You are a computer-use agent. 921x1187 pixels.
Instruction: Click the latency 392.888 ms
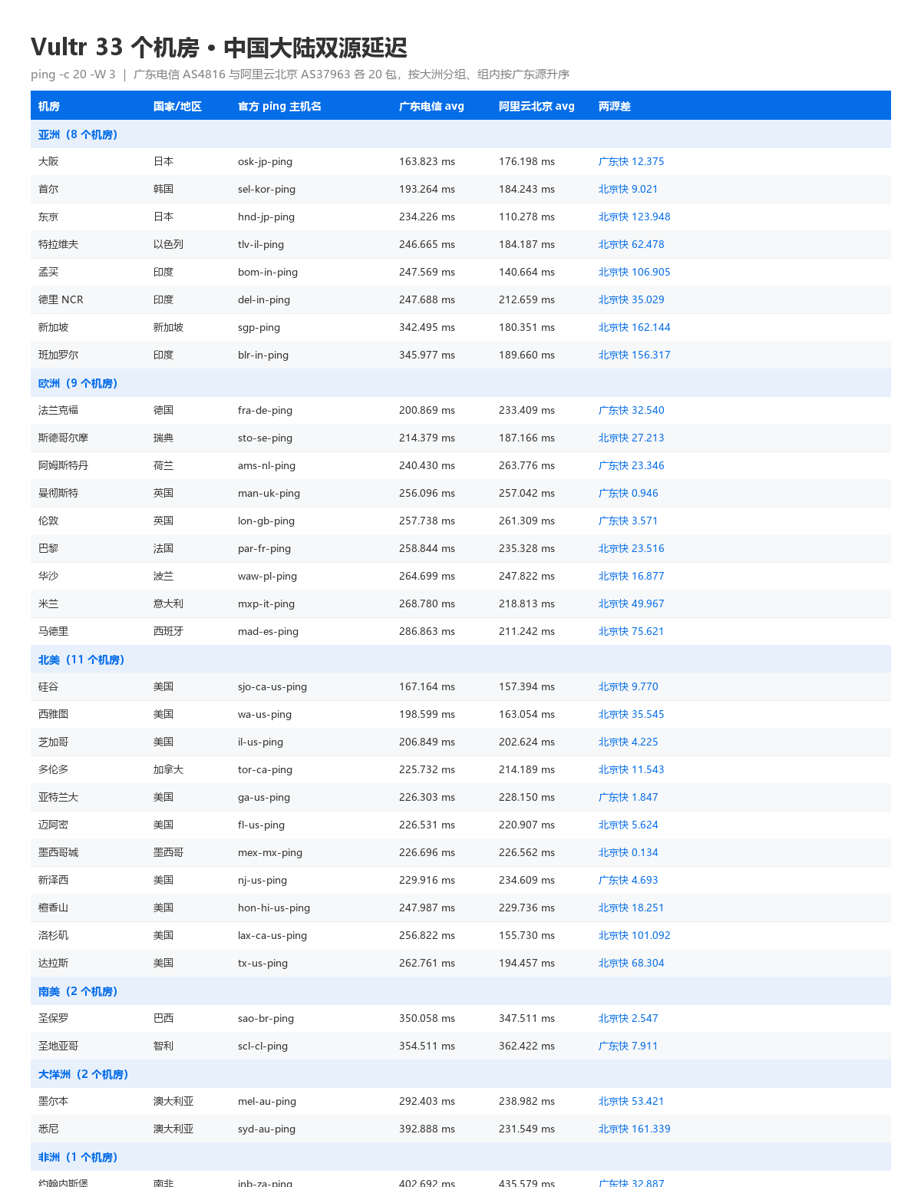coord(427,1129)
